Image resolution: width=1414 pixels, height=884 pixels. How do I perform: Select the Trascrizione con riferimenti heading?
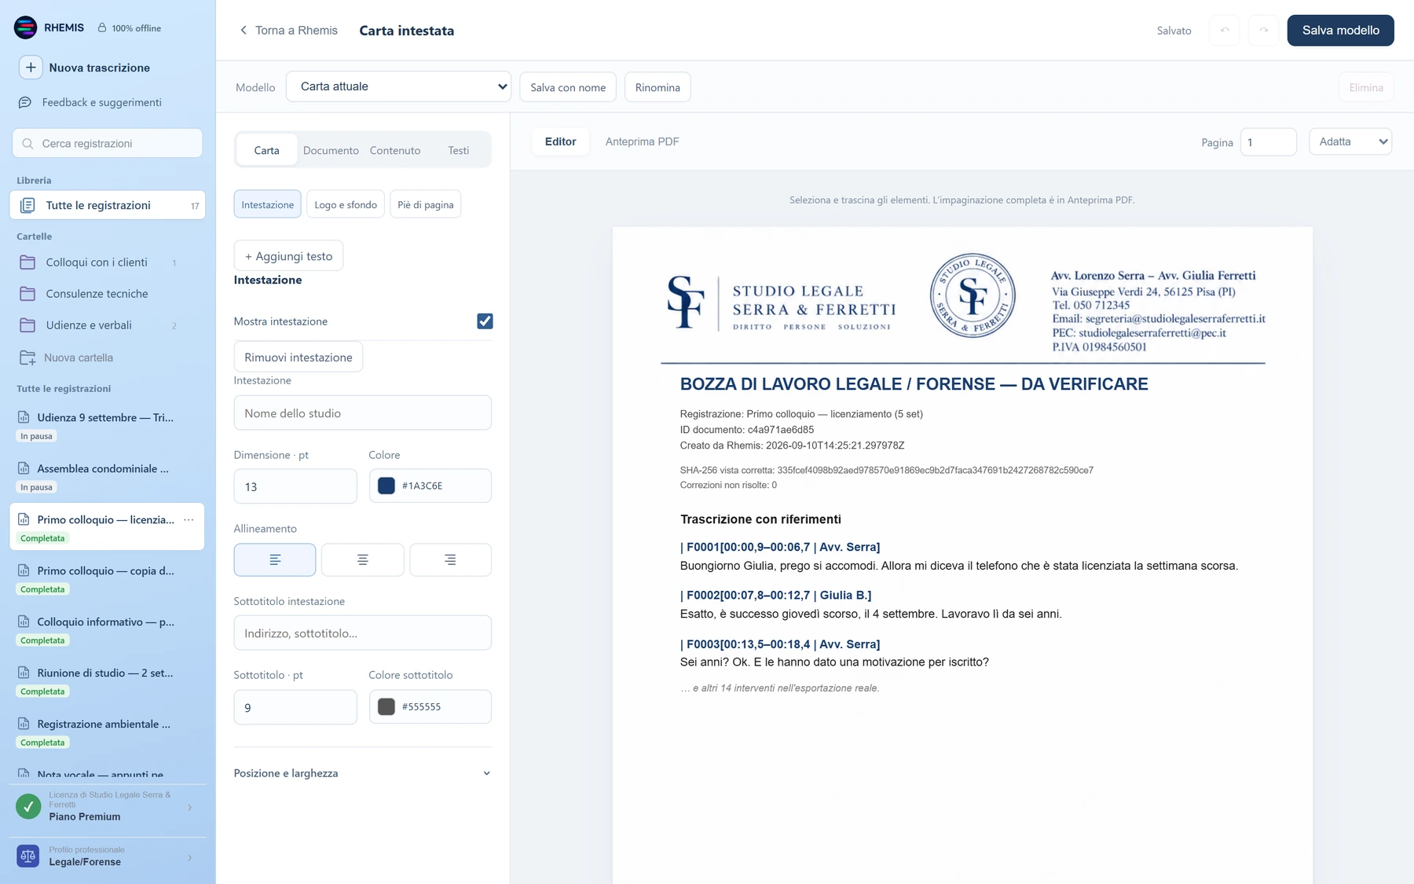click(x=760, y=519)
